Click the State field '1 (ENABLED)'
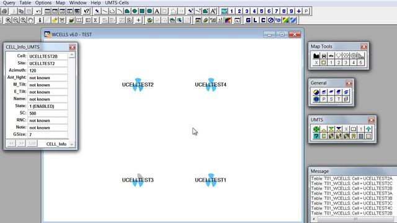 (48, 106)
